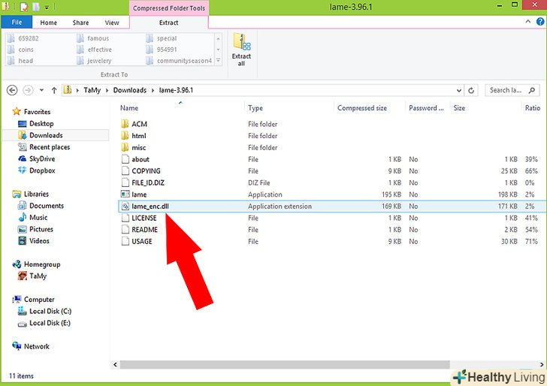The height and width of the screenshot is (386, 547).
Task: Switch to the View tab
Action: click(x=112, y=23)
